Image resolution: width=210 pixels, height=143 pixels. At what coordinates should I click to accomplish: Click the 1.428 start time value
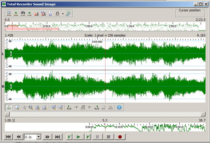click(9, 35)
